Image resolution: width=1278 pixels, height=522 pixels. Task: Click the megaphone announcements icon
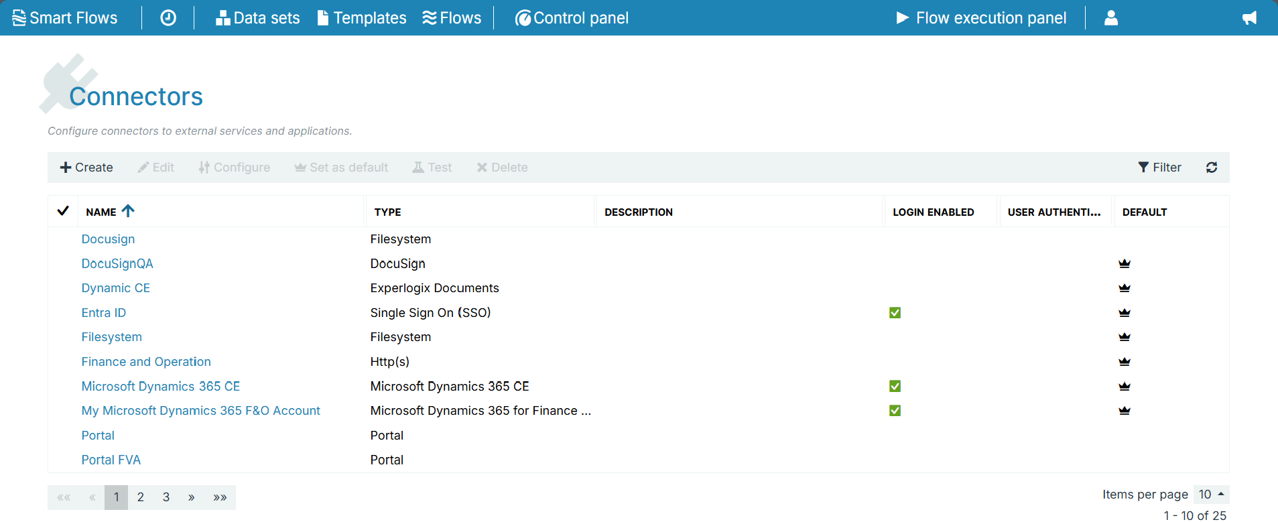pyautogui.click(x=1249, y=18)
